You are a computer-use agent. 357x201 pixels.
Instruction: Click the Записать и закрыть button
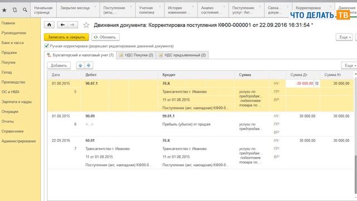pos(66,37)
